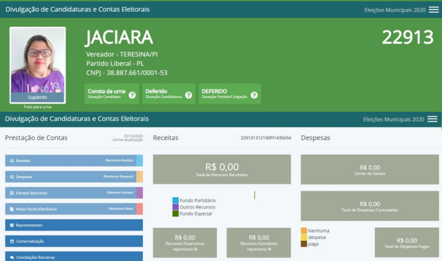The width and height of the screenshot is (442, 261).
Task: Open the Extratos Bancários menu row
Action: 74,193
